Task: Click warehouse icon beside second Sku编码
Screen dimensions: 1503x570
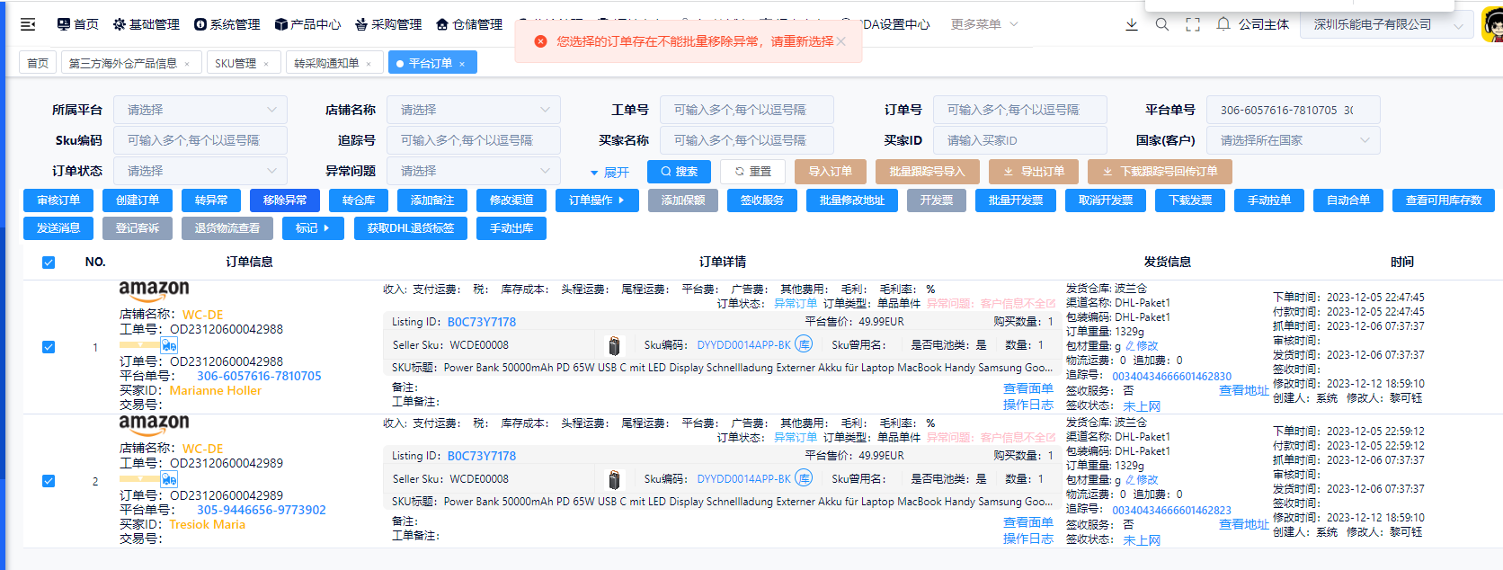Action: coord(804,478)
